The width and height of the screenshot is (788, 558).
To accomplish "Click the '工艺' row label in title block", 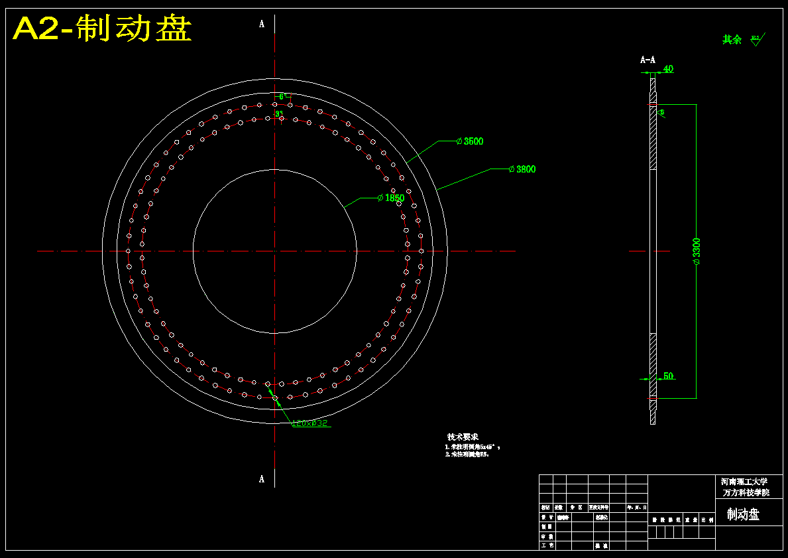I will (x=547, y=545).
